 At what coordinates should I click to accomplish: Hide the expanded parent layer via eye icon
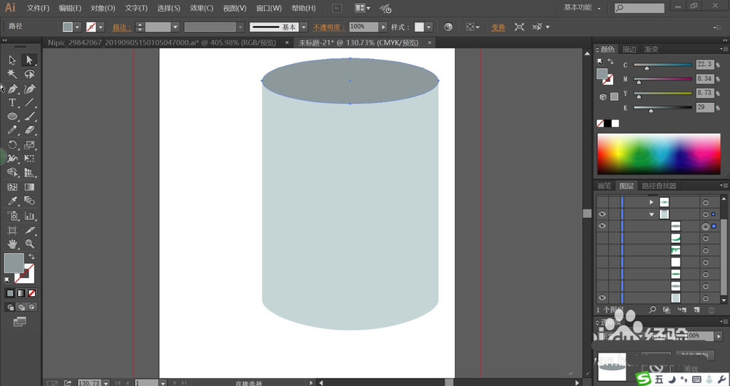click(602, 215)
